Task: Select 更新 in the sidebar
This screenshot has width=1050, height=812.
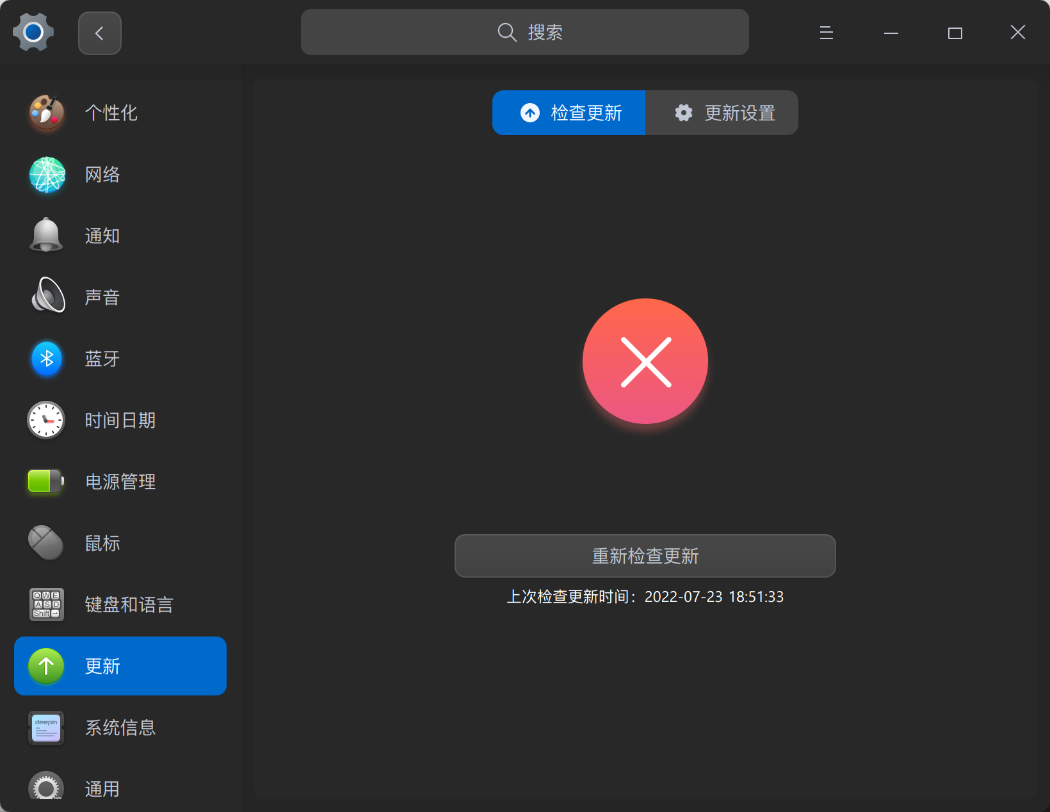Action: [x=120, y=666]
